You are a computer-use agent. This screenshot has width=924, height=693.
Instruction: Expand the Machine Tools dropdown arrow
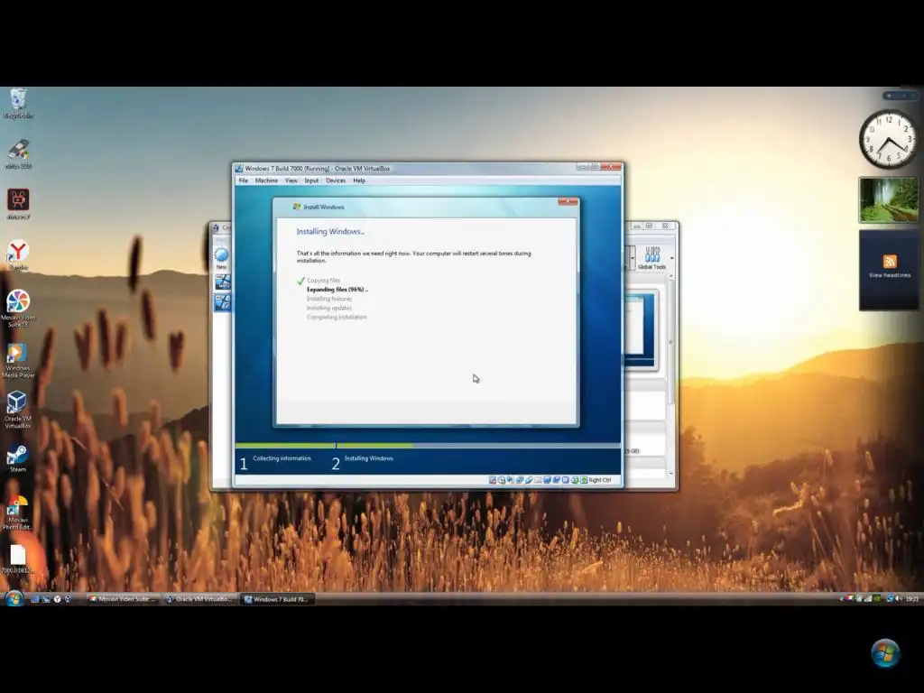(x=633, y=258)
